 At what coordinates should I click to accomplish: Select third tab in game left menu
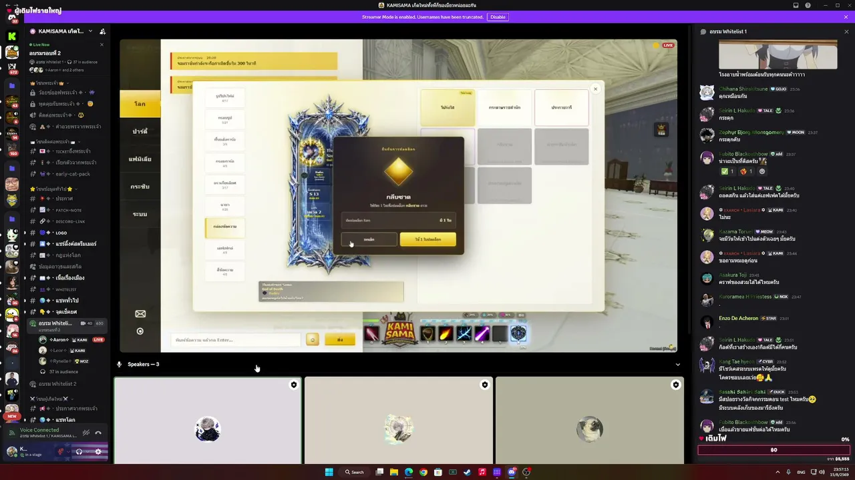pos(140,159)
